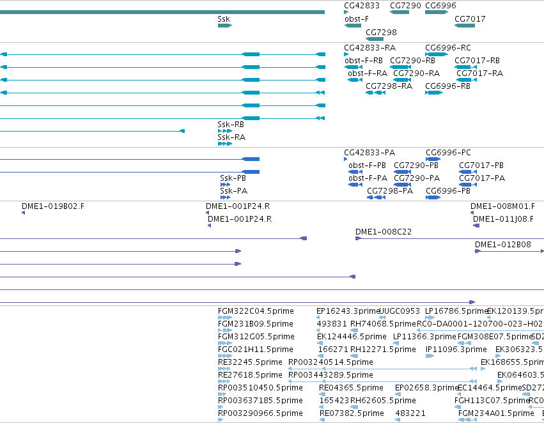544x423 pixels.
Task: Click the FGM312G05.5prime EST
Action: tap(225, 343)
